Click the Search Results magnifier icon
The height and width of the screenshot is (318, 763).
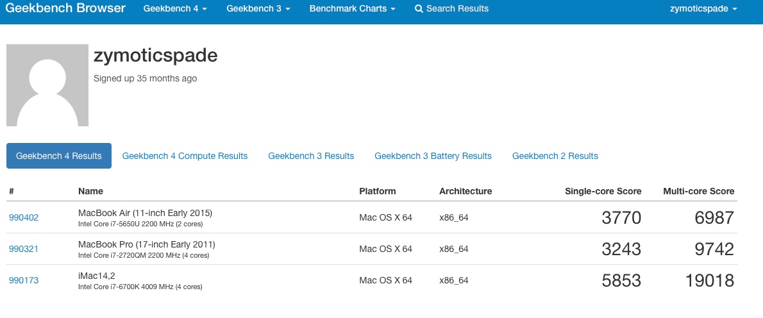[419, 9]
